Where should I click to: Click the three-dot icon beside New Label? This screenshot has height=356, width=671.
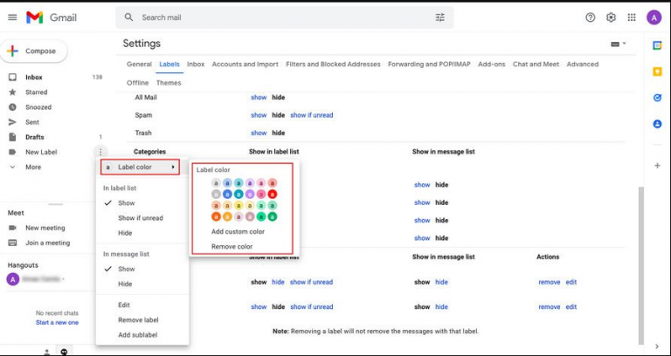point(100,152)
